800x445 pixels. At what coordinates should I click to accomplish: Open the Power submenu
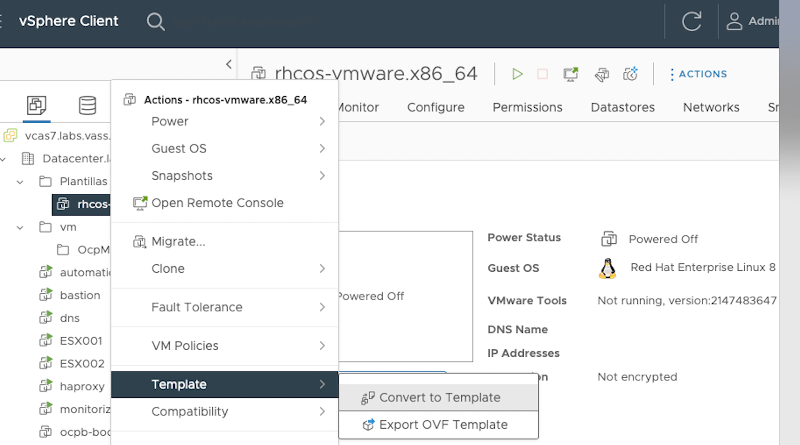pyautogui.click(x=225, y=121)
